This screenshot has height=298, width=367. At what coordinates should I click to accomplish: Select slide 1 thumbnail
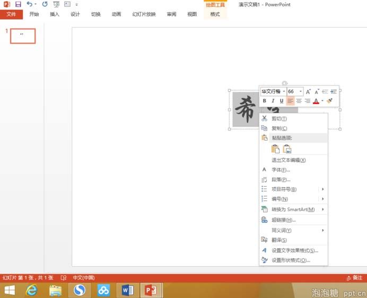pos(23,36)
